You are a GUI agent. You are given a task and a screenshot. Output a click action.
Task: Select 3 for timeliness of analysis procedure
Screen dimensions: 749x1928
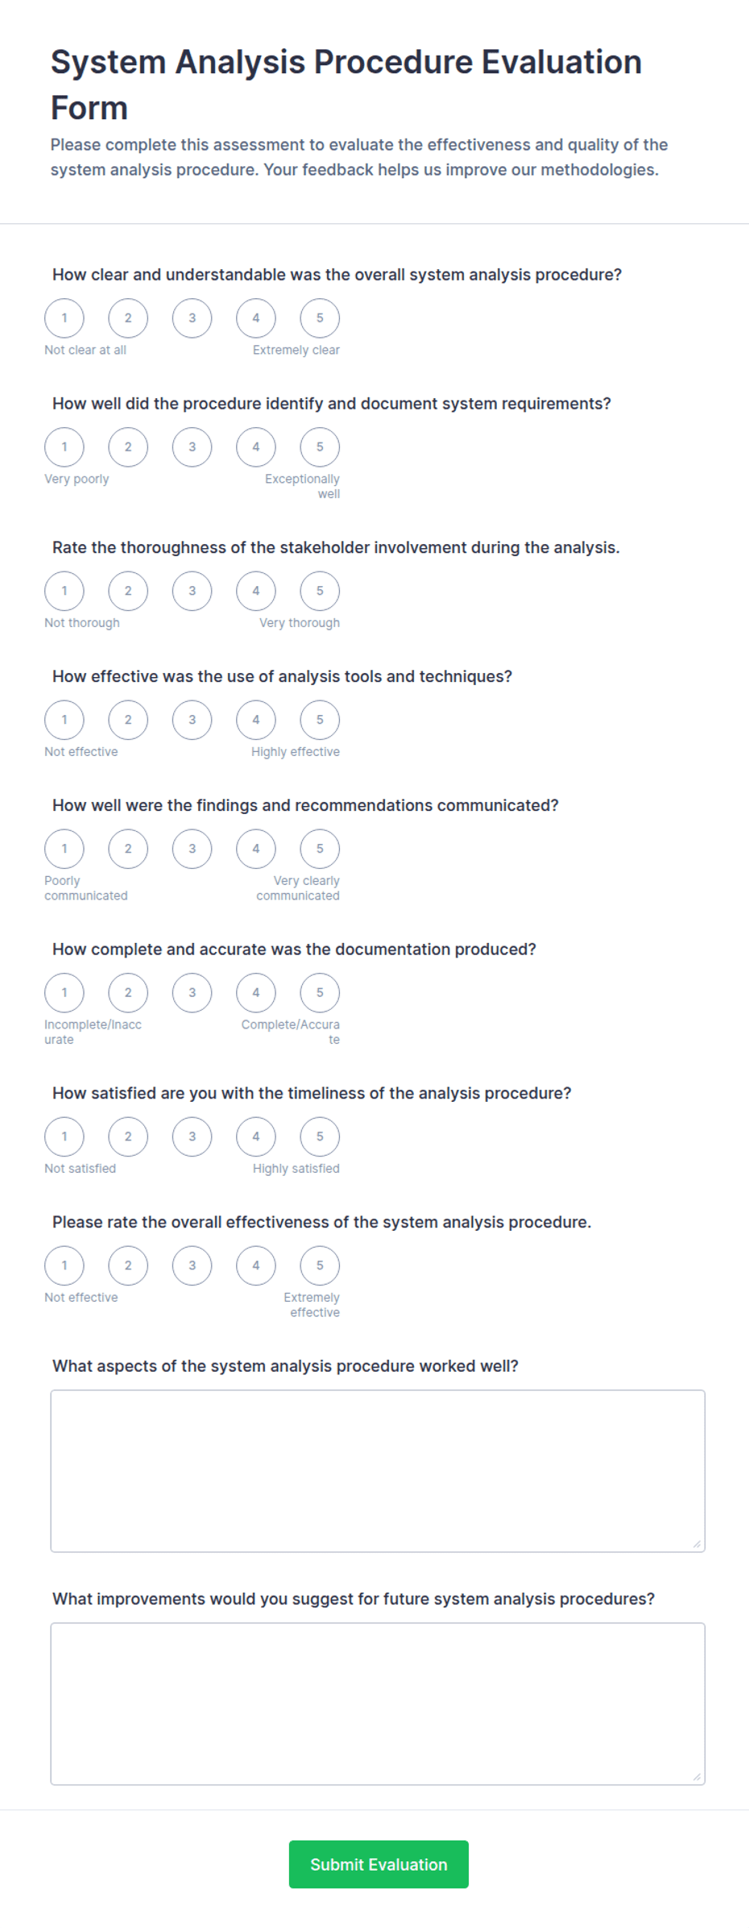coord(192,1136)
